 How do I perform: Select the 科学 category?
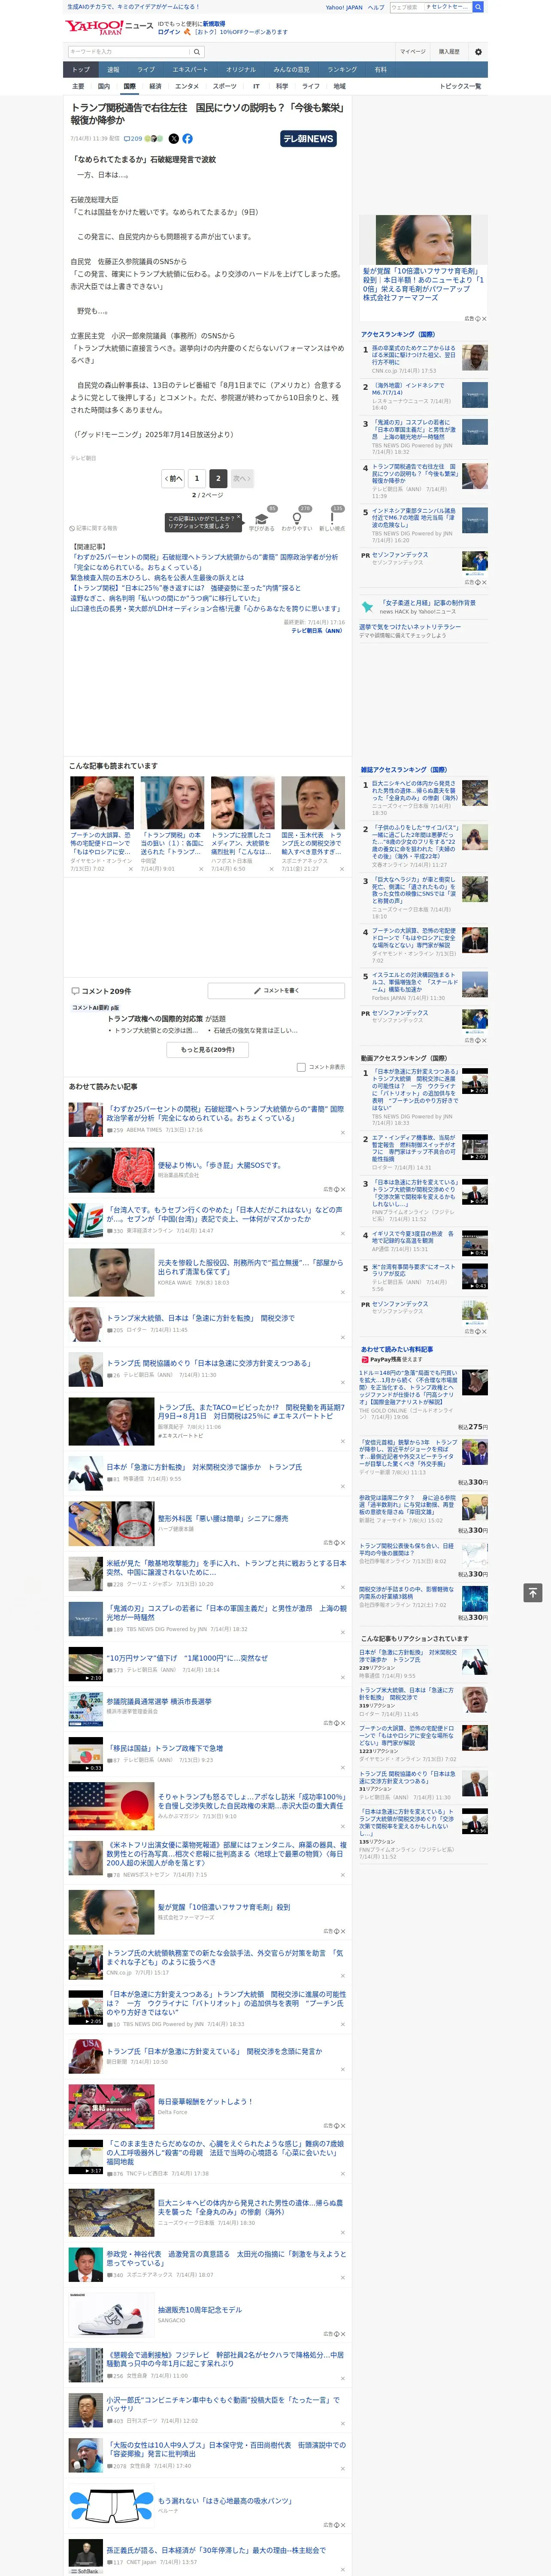[282, 86]
